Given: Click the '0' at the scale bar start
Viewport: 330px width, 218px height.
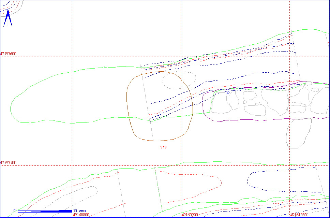Looking at the screenshot, I should 14,211.
